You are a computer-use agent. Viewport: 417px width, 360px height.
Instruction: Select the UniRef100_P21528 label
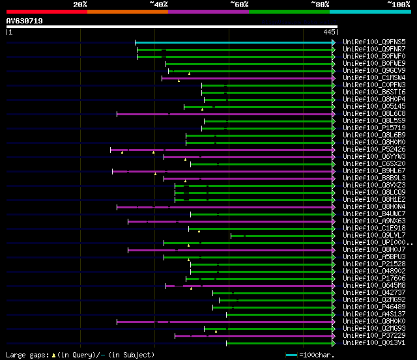point(374,264)
